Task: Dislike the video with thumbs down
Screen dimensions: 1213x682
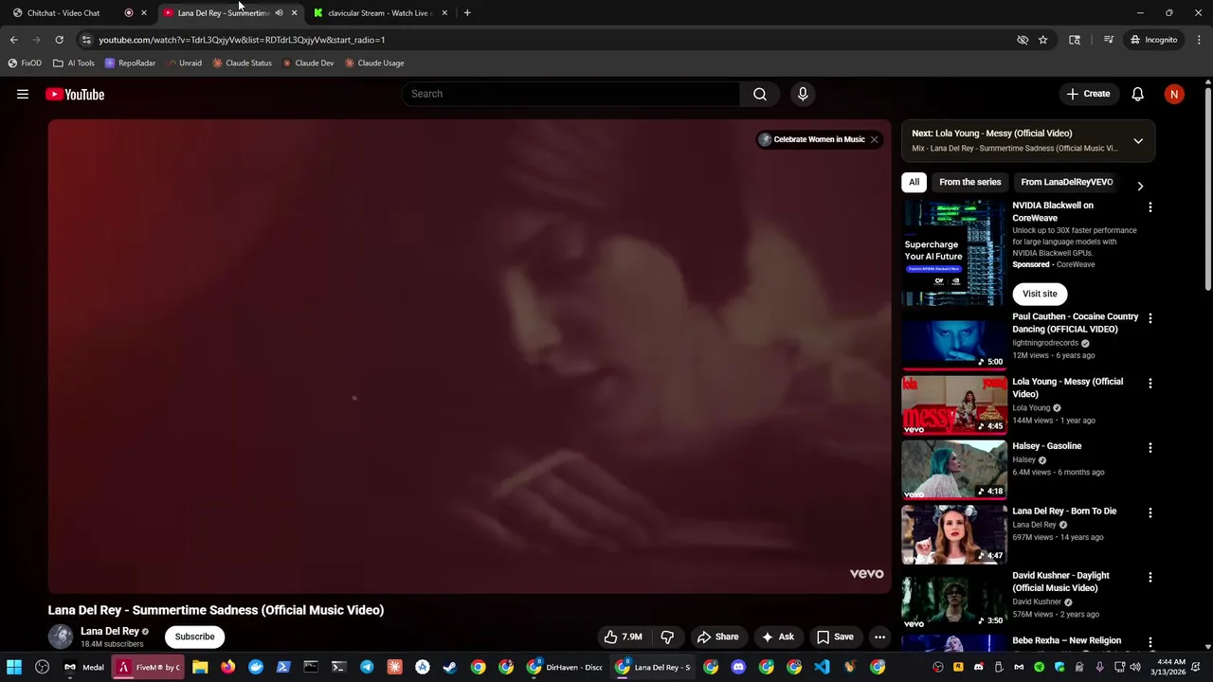Action: point(667,637)
